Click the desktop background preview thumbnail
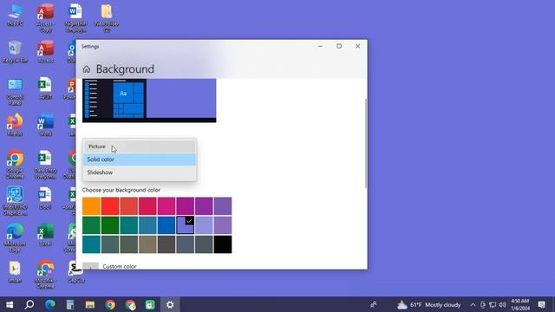Image resolution: width=555 pixels, height=312 pixels. click(149, 101)
